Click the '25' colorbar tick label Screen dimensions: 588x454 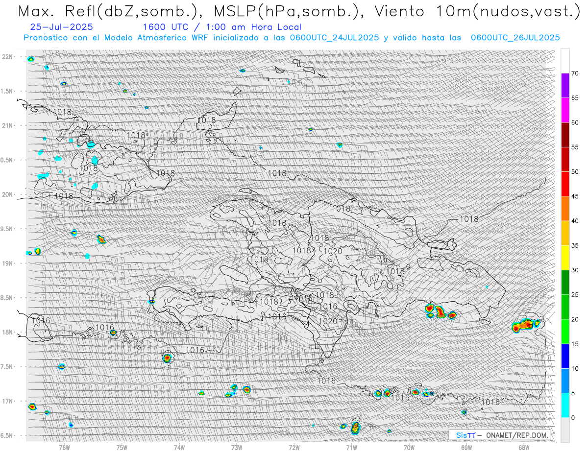tap(575, 294)
